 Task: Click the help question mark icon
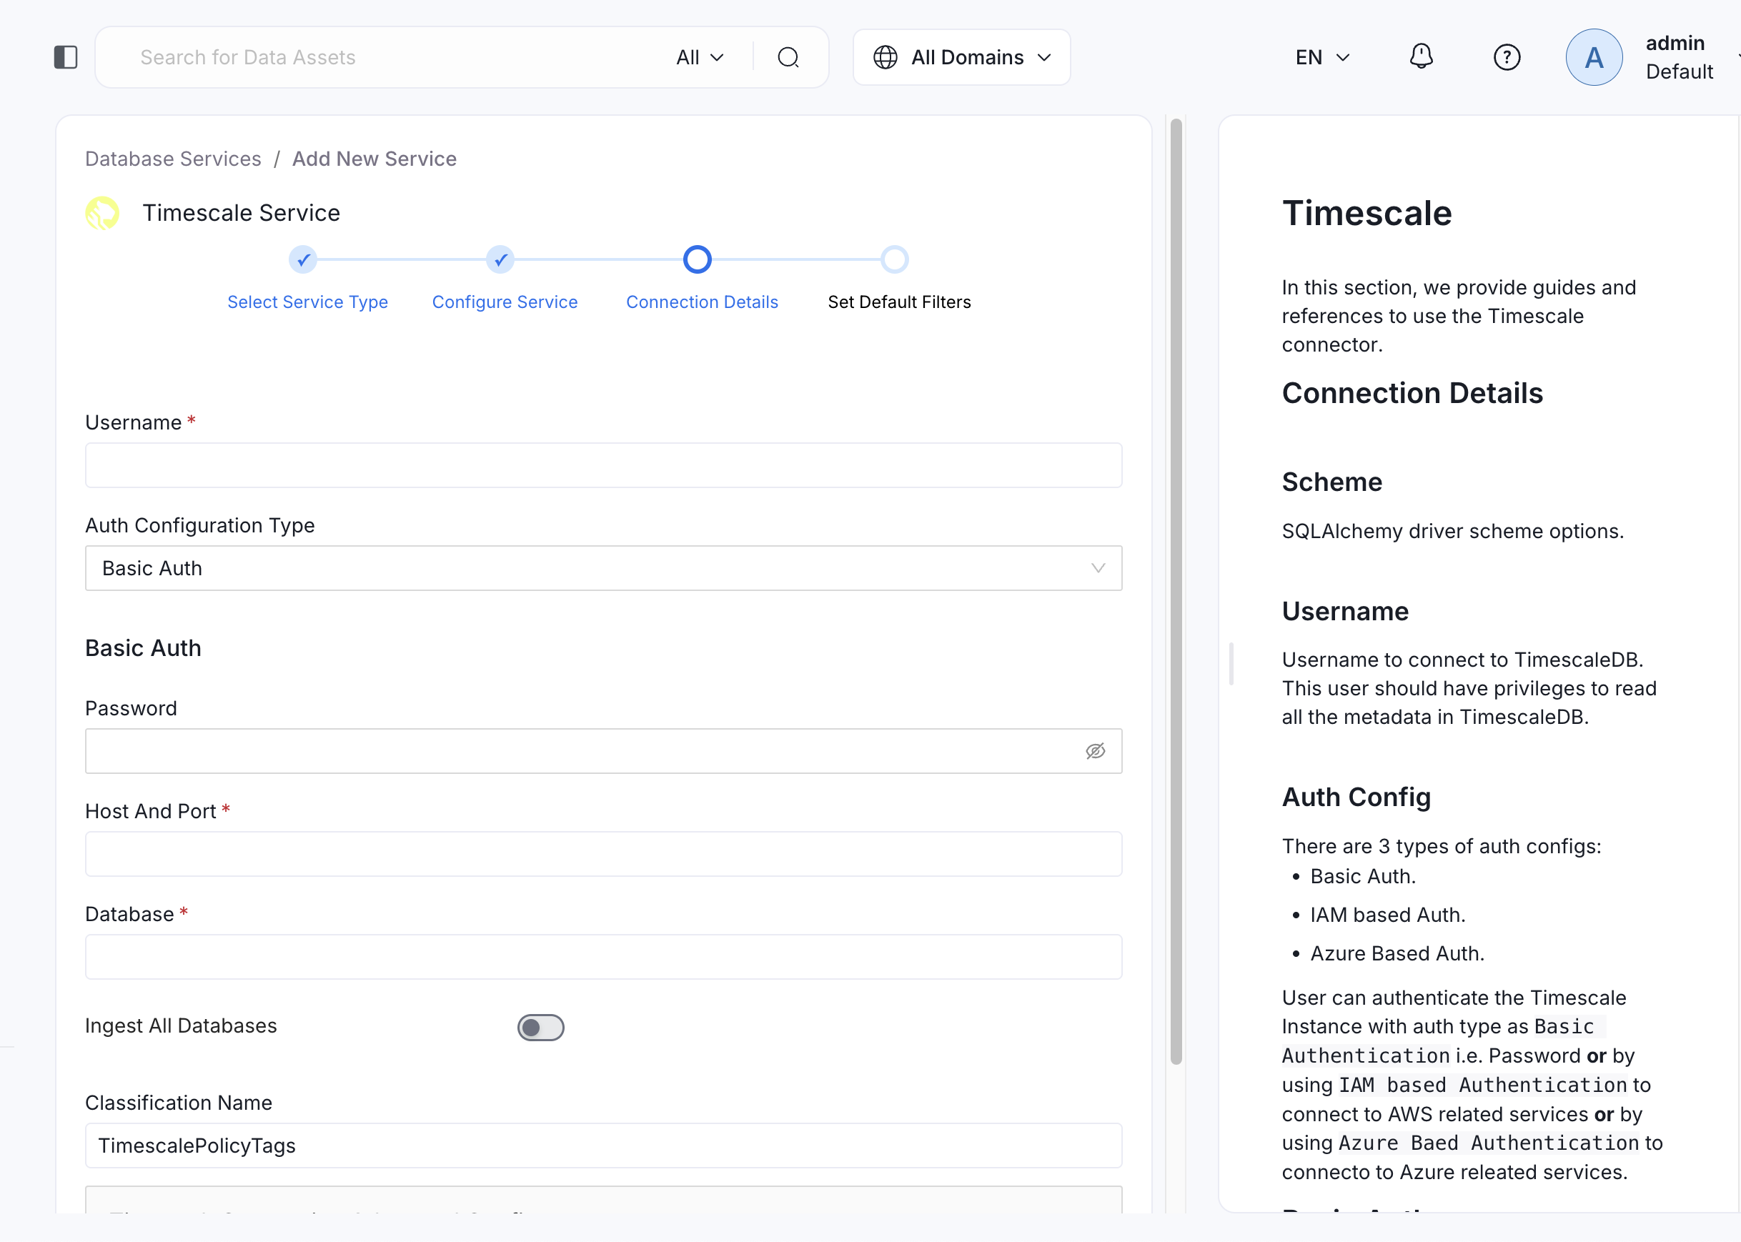pos(1507,56)
